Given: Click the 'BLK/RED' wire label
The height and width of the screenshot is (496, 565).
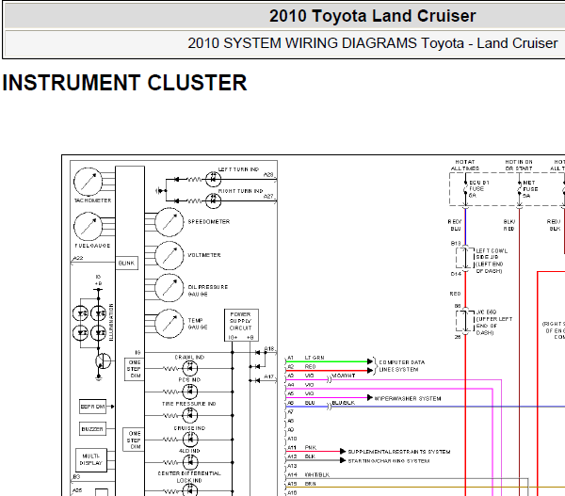Looking at the screenshot, I should (x=509, y=225).
